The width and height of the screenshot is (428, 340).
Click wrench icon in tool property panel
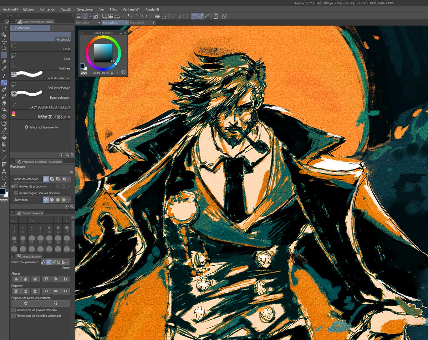[72, 206]
